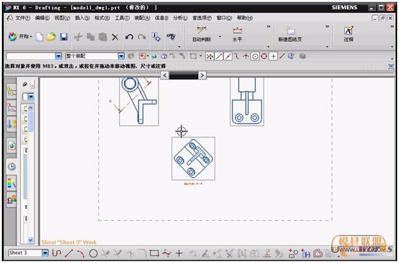399x263 pixels.
Task: Click the Delete X icon
Action: (x=115, y=37)
